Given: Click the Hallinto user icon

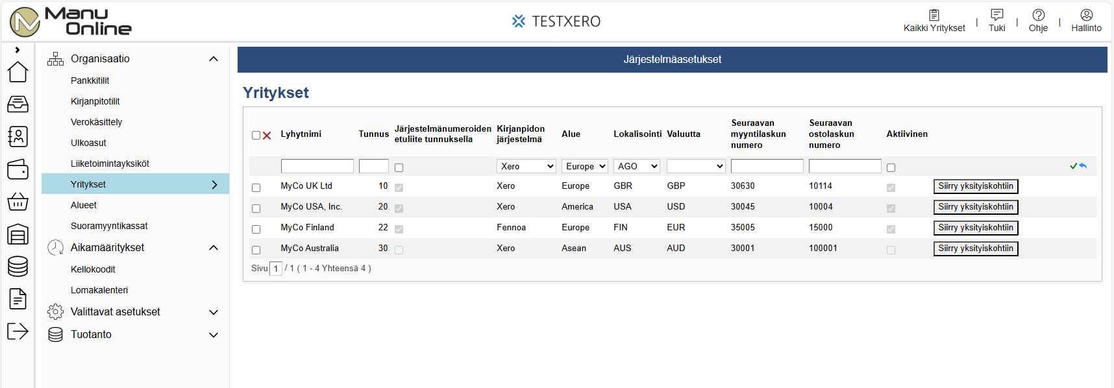Looking at the screenshot, I should pyautogui.click(x=1087, y=15).
